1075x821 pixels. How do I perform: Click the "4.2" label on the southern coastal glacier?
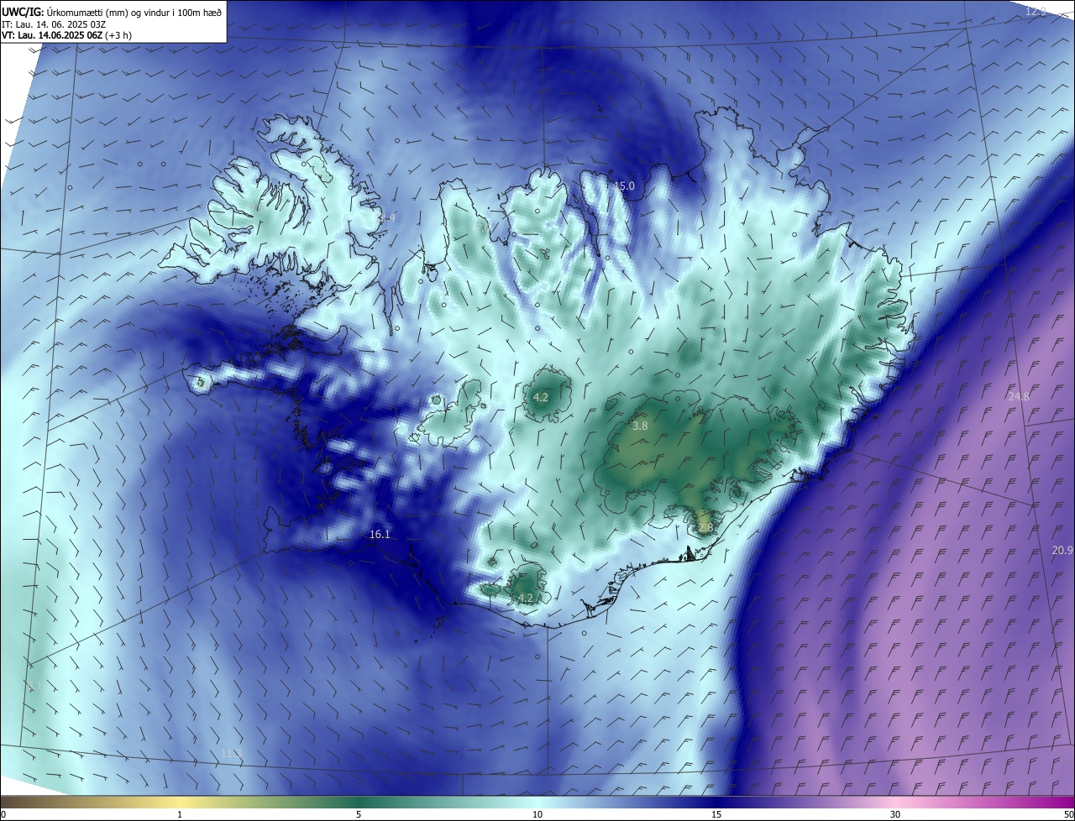[x=526, y=598]
